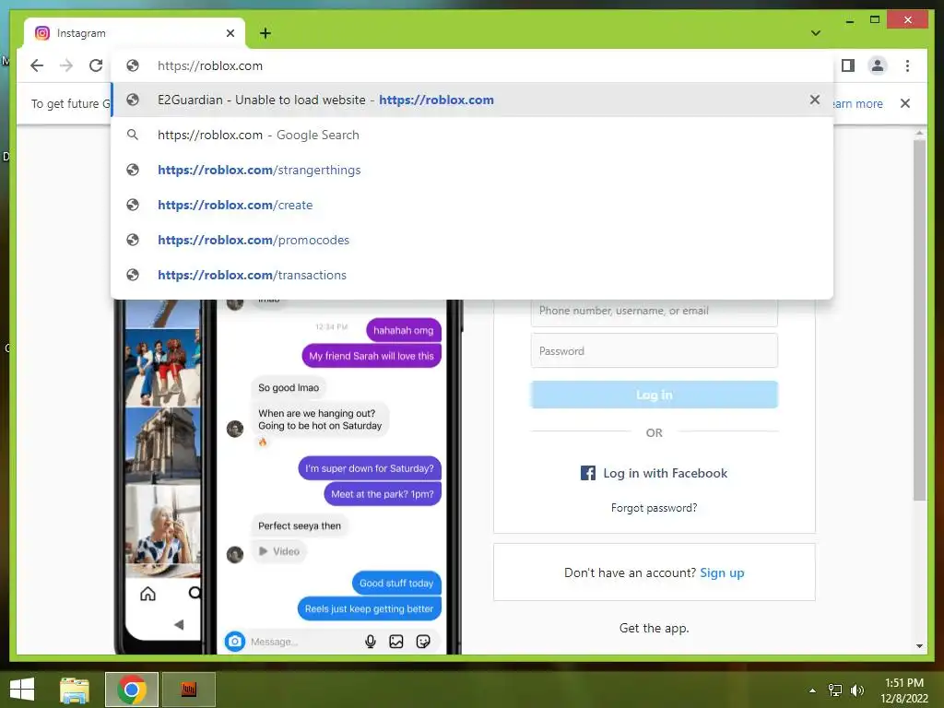
Task: Open a new tab with the plus button
Action: pos(265,33)
